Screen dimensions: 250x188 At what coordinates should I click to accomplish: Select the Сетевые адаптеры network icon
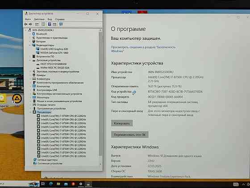click(35, 160)
